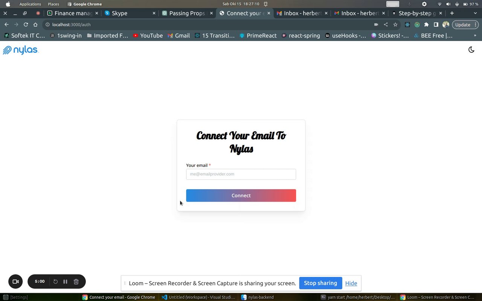Hide the Loom screen sharing notice
The width and height of the screenshot is (482, 301).
click(x=351, y=283)
